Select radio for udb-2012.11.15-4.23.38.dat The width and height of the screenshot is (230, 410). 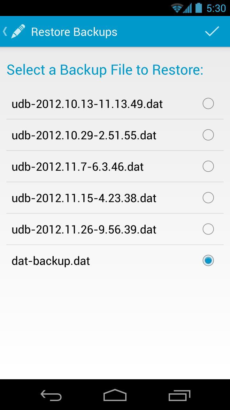[x=208, y=198]
